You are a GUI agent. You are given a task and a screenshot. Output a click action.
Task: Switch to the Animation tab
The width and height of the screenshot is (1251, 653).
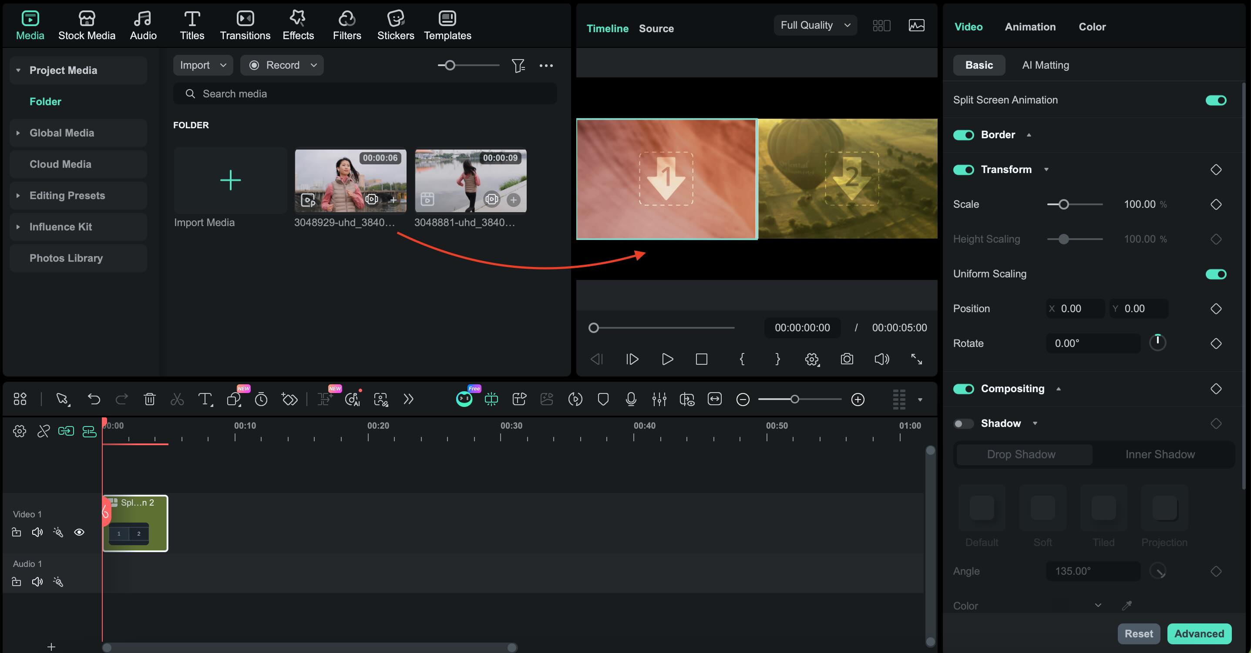[1030, 27]
